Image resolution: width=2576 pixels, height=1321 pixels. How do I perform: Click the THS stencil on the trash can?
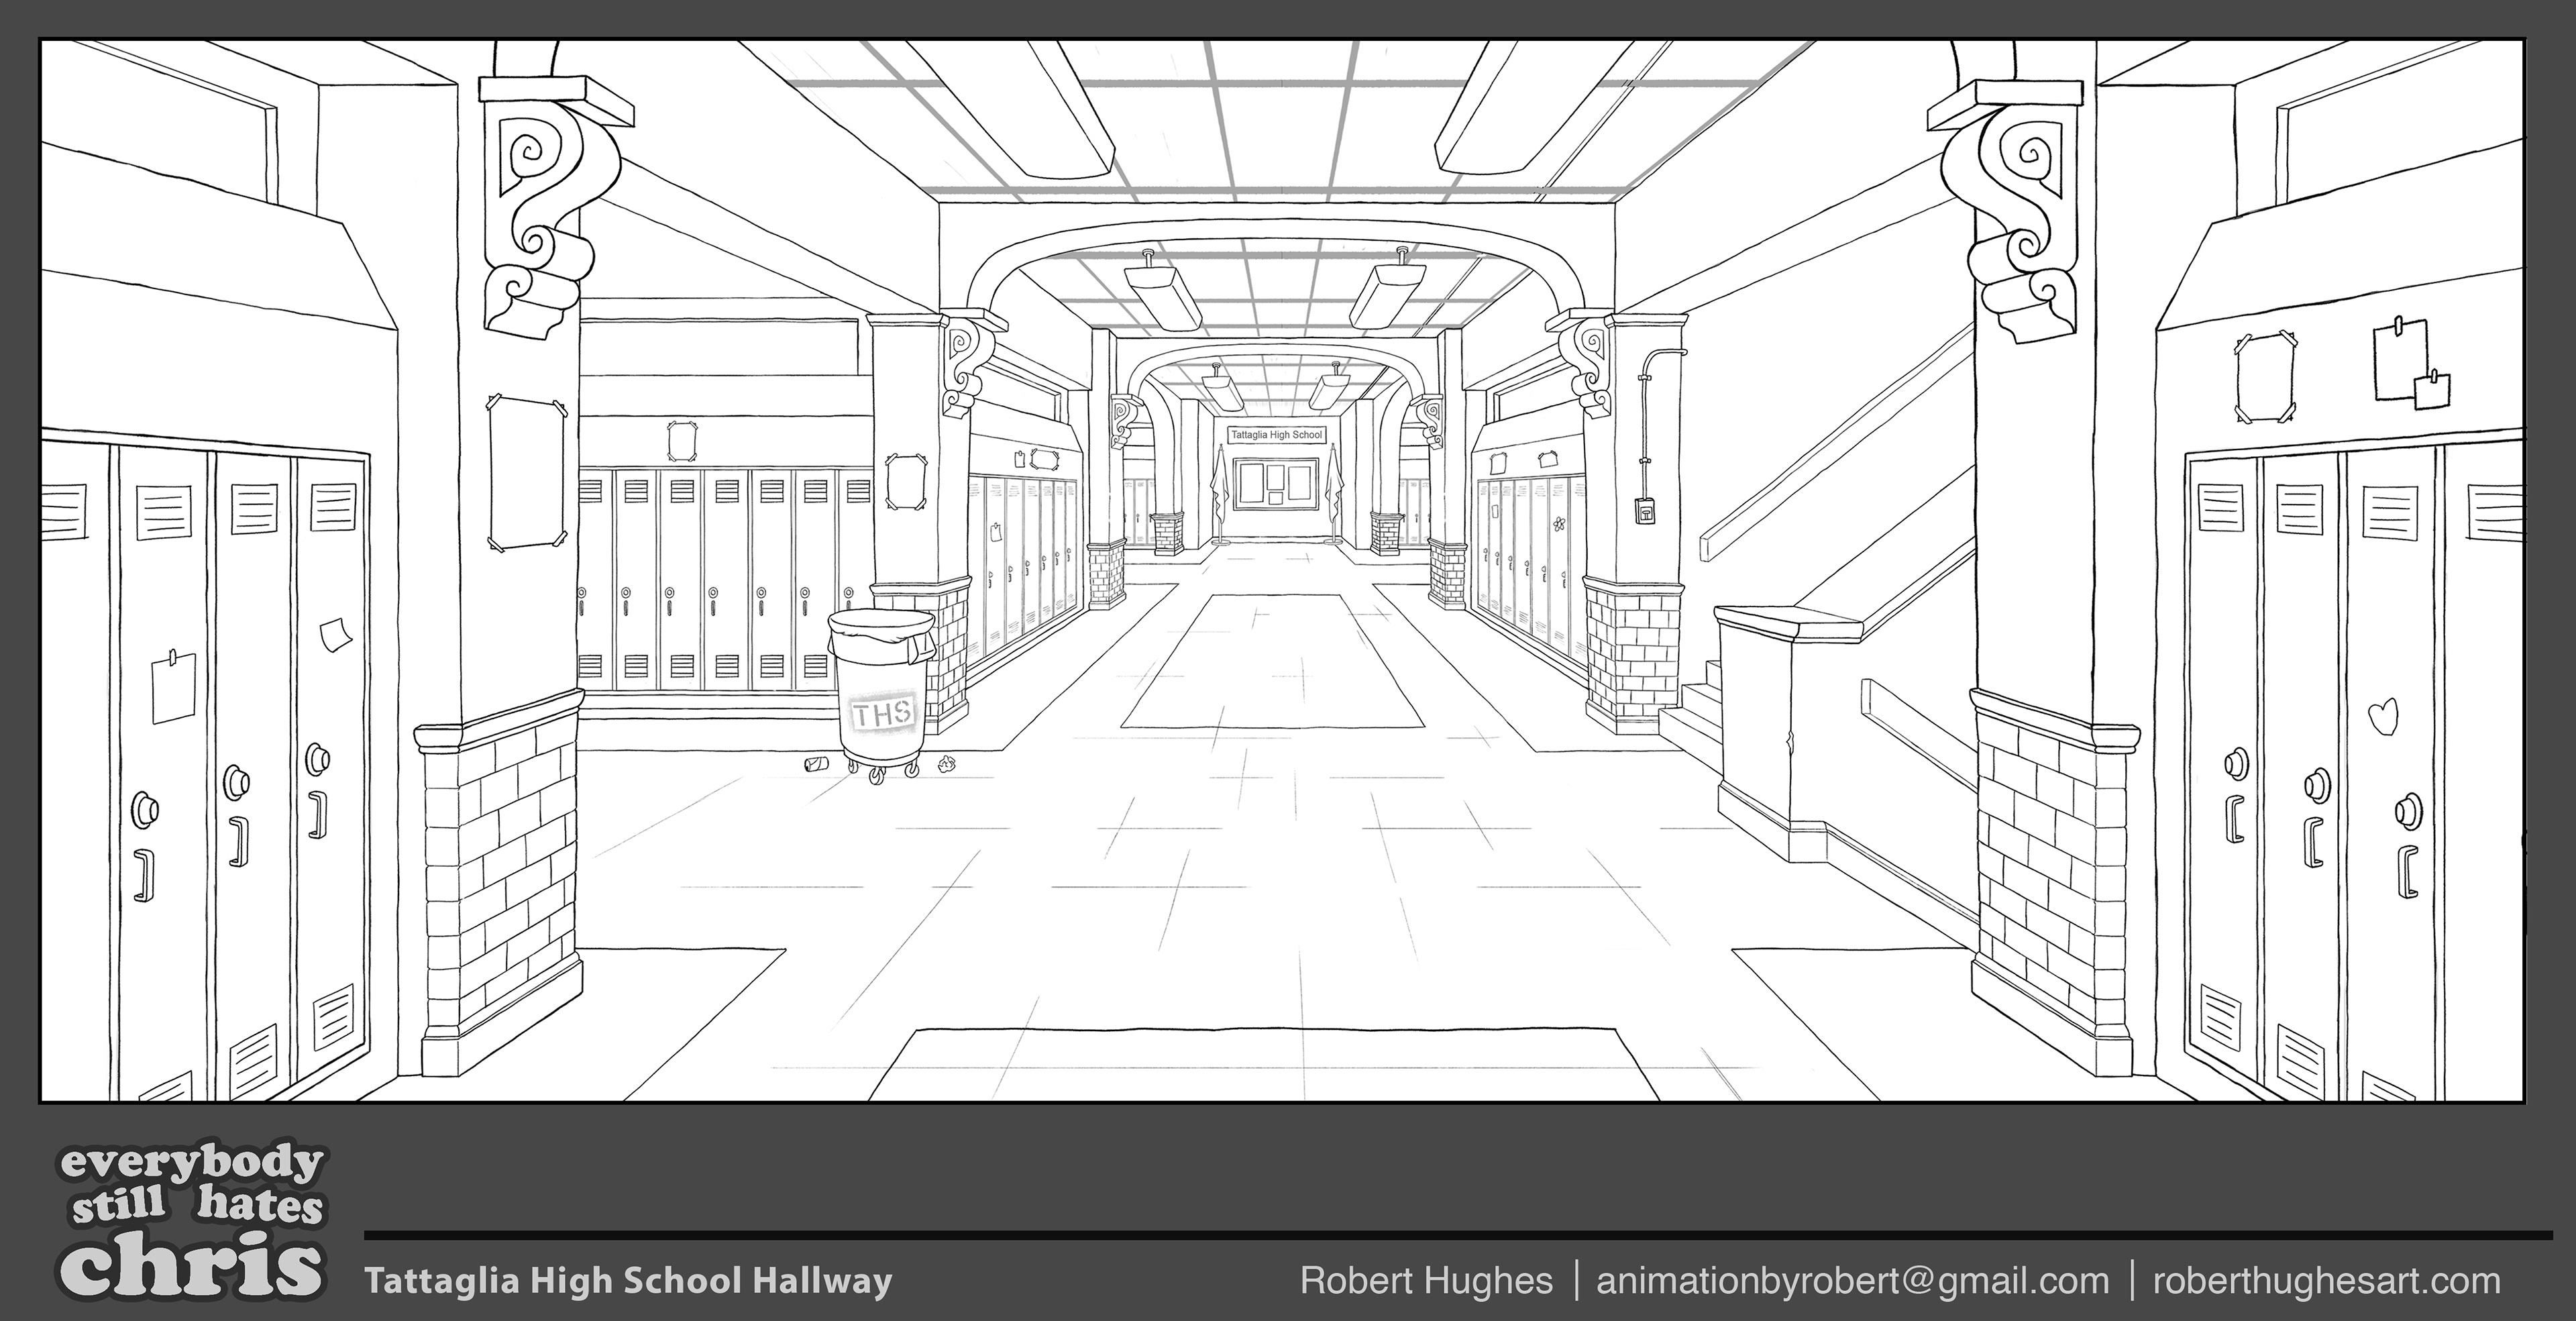pos(882,713)
